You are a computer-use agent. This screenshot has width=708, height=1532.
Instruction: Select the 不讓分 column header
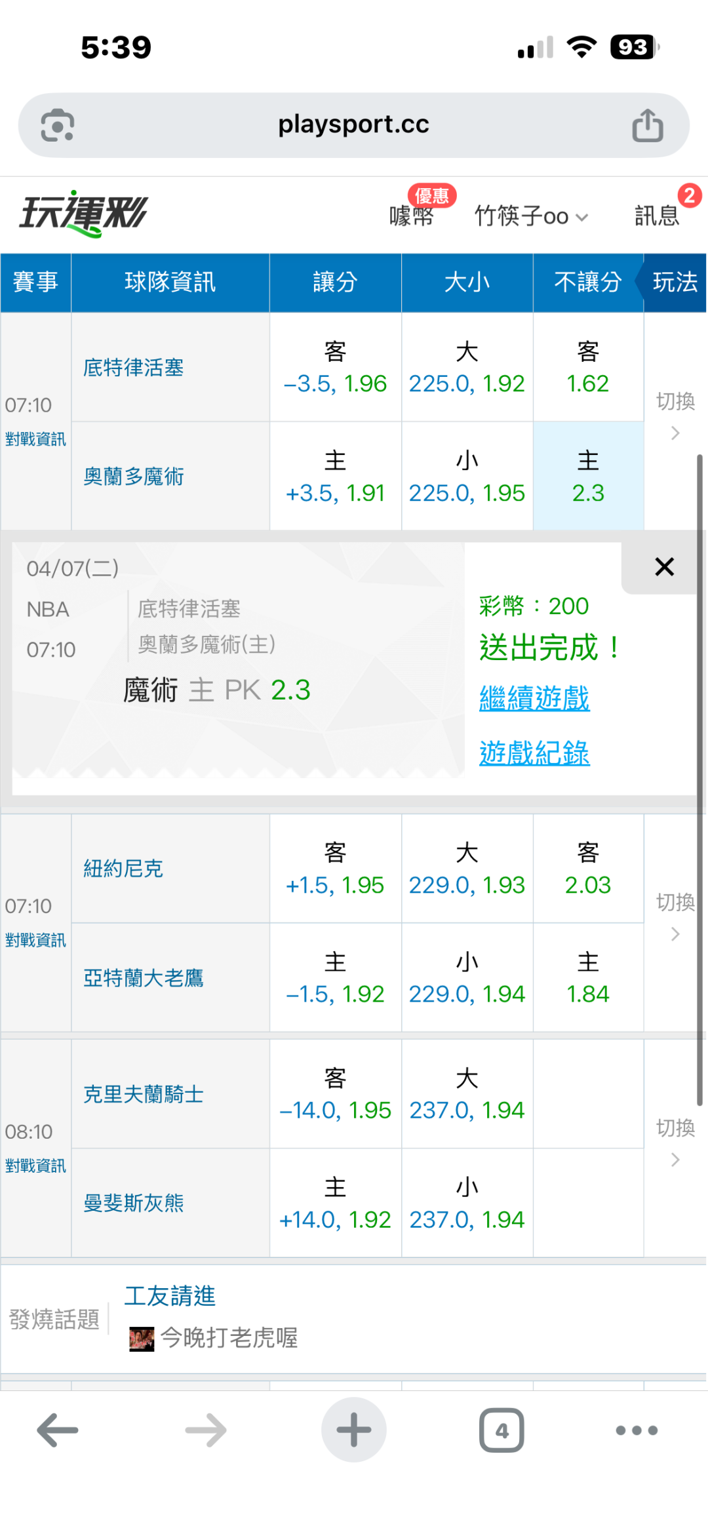588,283
